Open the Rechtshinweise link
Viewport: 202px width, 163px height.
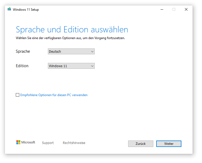[x=74, y=143]
